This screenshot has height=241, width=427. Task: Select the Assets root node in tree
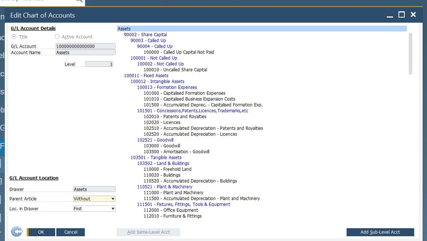point(124,29)
